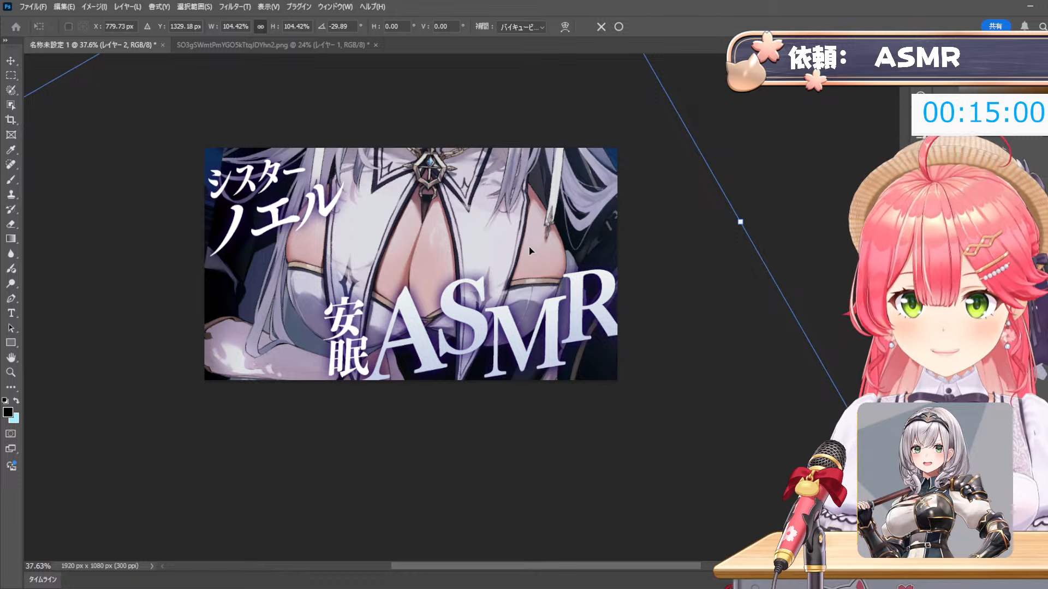Select the Object Selection tool
Viewport: 1048px width, 589px height.
(x=11, y=105)
